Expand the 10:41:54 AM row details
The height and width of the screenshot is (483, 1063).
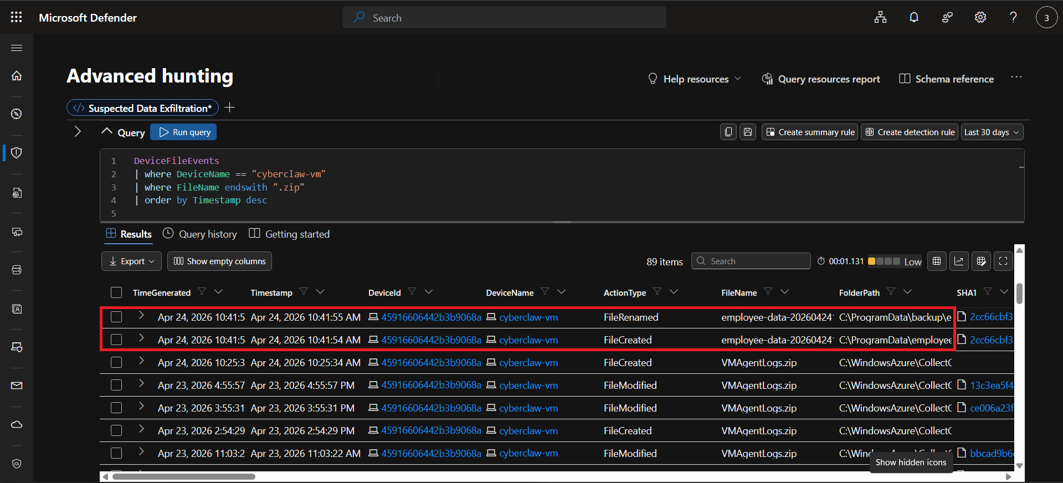141,338
